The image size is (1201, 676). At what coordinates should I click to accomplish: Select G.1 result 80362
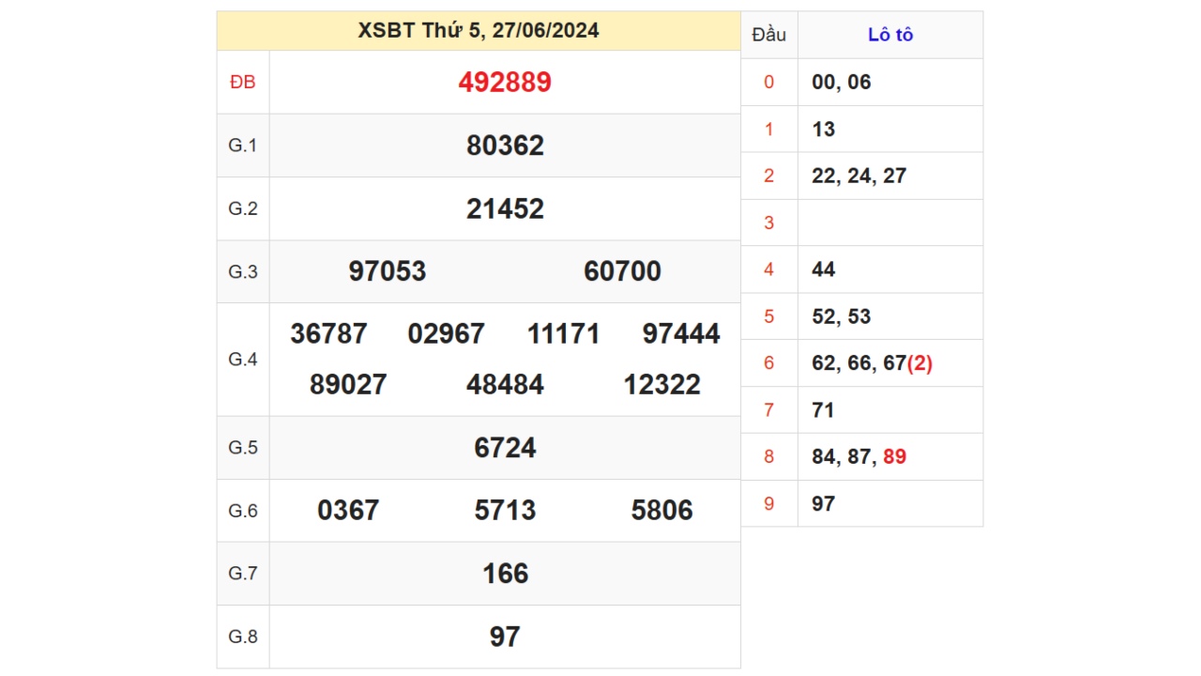tap(505, 146)
